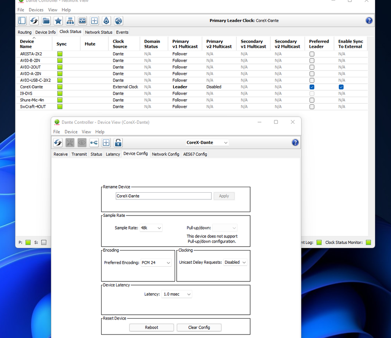Screen dimensions: 391x338
Task: Open the Unicast Delay Requests dropdown
Action: click(x=235, y=262)
